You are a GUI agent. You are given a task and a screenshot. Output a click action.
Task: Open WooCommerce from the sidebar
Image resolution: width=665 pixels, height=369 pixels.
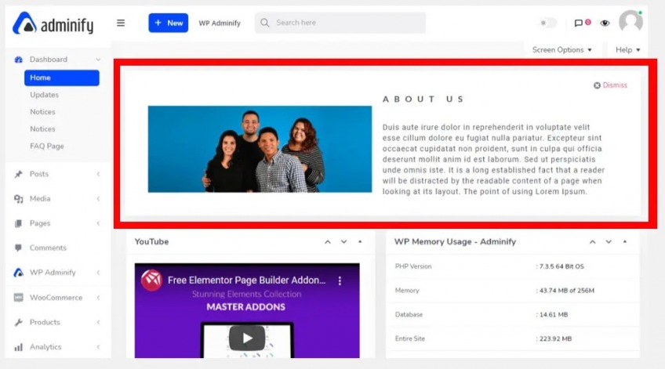[55, 298]
